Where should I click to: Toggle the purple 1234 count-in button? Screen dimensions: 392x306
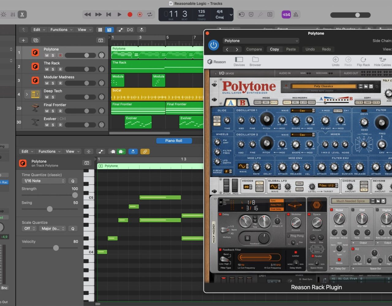pos(286,14)
